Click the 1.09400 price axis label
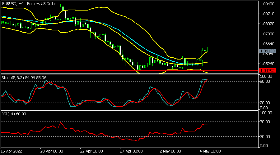 click(267, 4)
